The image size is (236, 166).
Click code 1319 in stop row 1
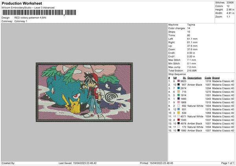click(x=208, y=81)
